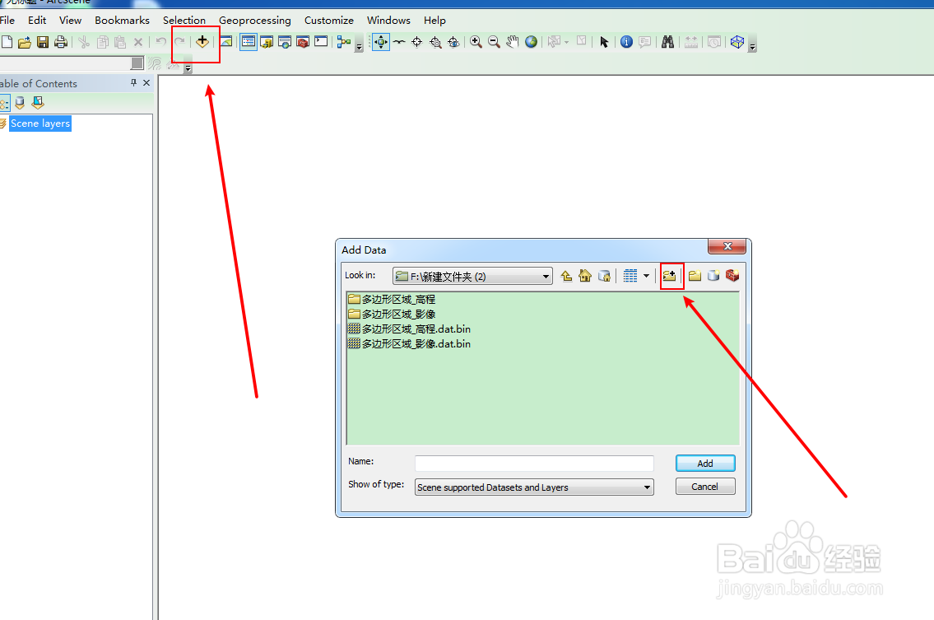Image resolution: width=934 pixels, height=620 pixels.
Task: Open the ArcToolbox red toolbox icon
Action: point(303,42)
